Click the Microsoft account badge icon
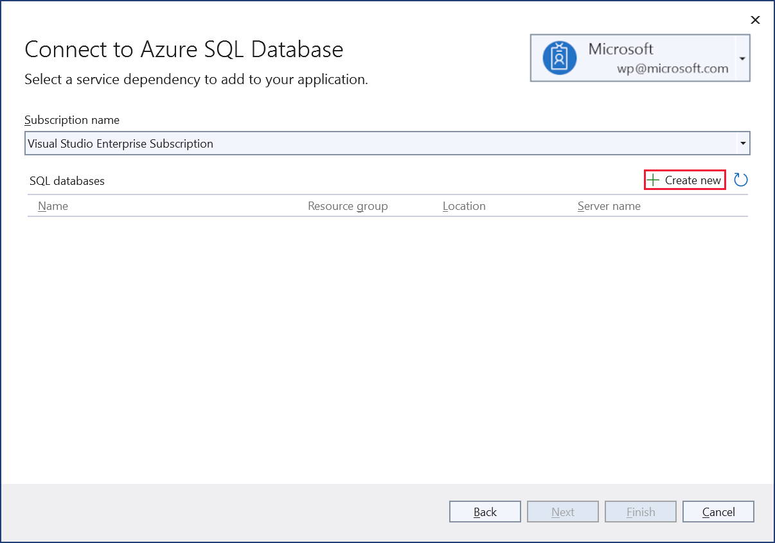This screenshot has width=775, height=543. click(x=558, y=58)
